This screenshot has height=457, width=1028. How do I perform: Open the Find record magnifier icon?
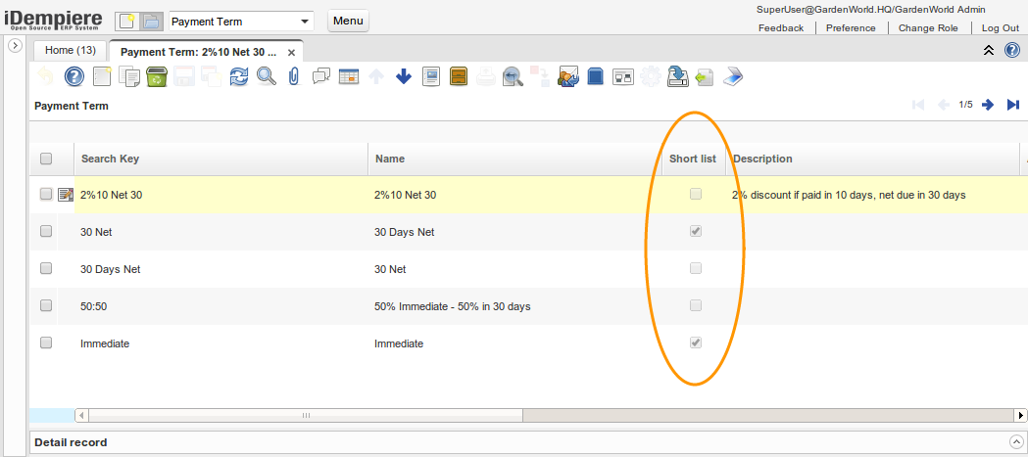266,76
